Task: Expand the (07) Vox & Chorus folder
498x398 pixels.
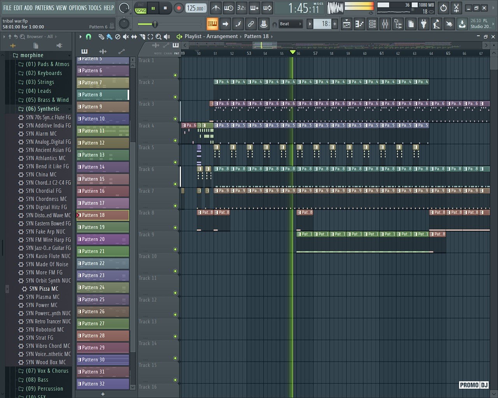Action: pyautogui.click(x=47, y=371)
